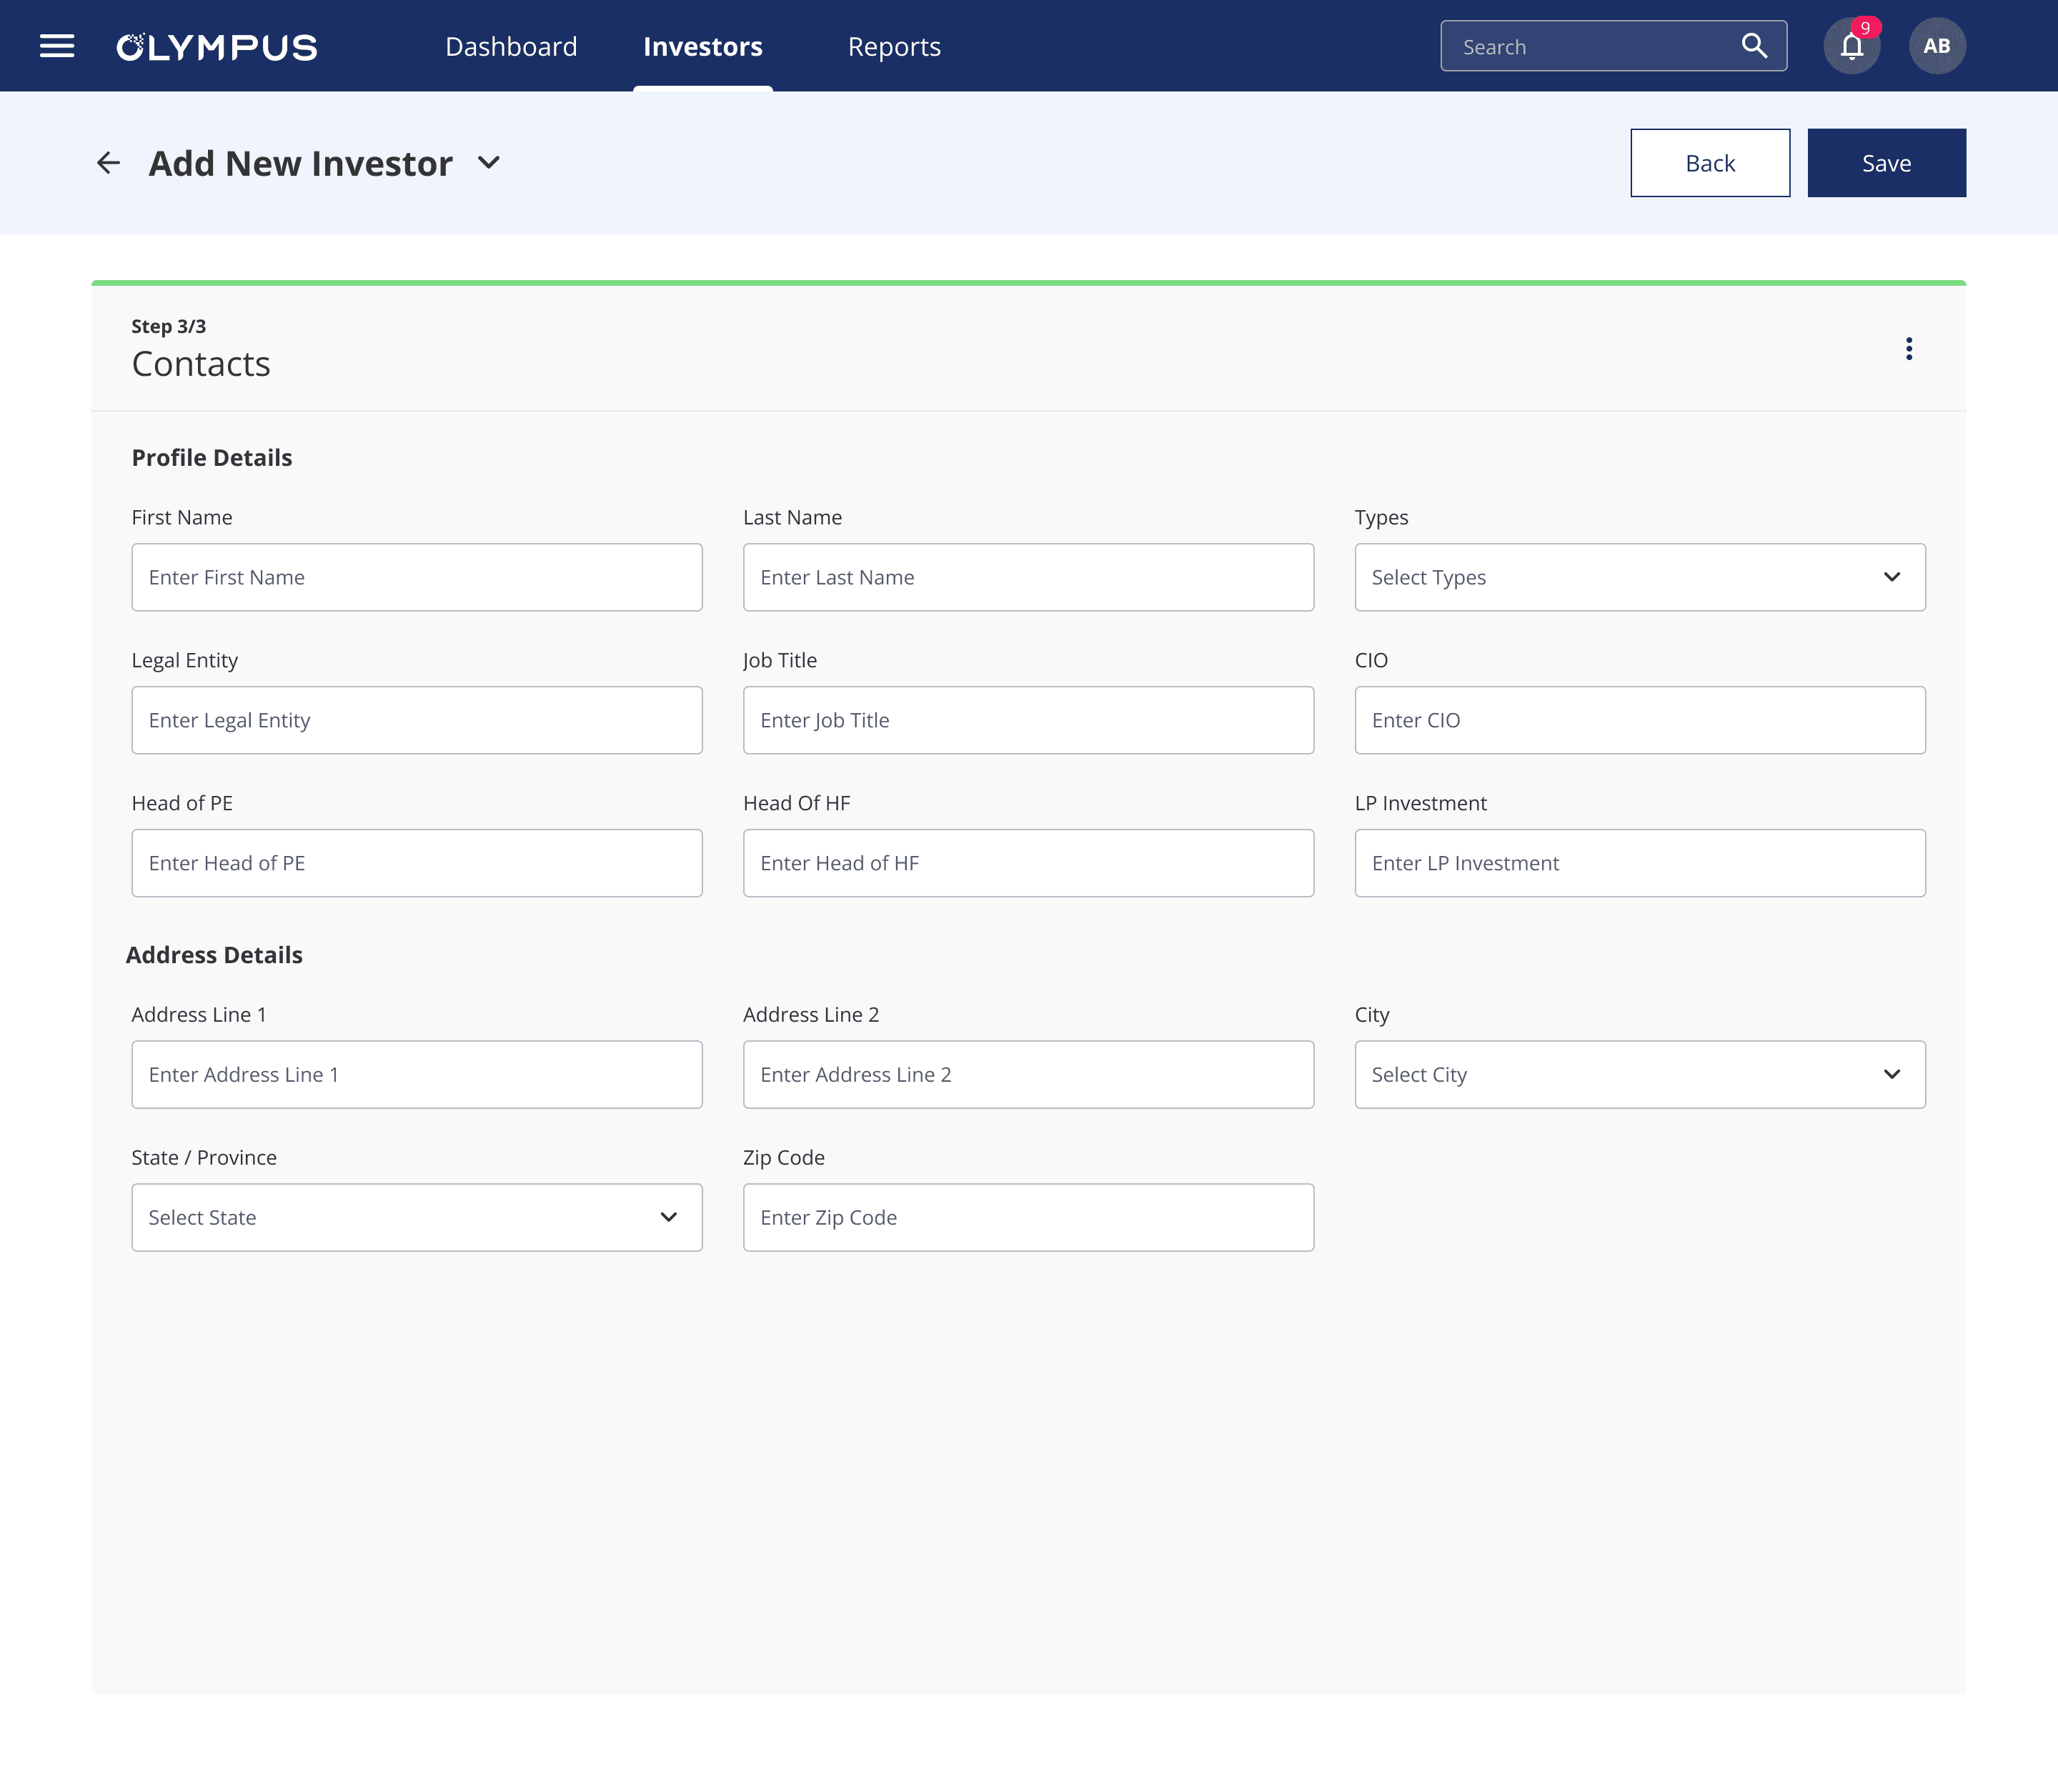This screenshot has width=2058, height=1792.
Task: Click the Olympus logo
Action: [217, 47]
